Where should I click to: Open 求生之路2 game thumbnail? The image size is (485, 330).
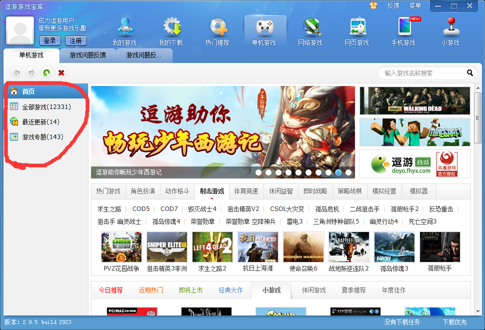(212, 247)
